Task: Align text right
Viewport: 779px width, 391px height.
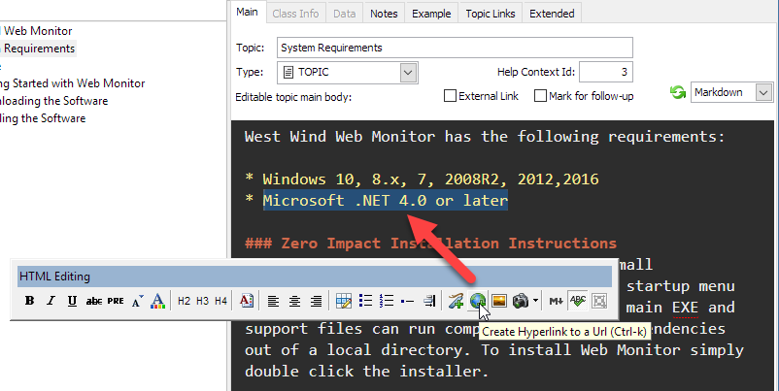Action: tap(316, 301)
